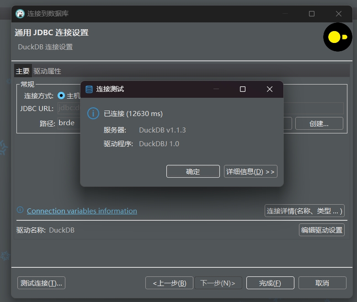
Task: Maximize the 连接到数据库 window
Action: 312,14
